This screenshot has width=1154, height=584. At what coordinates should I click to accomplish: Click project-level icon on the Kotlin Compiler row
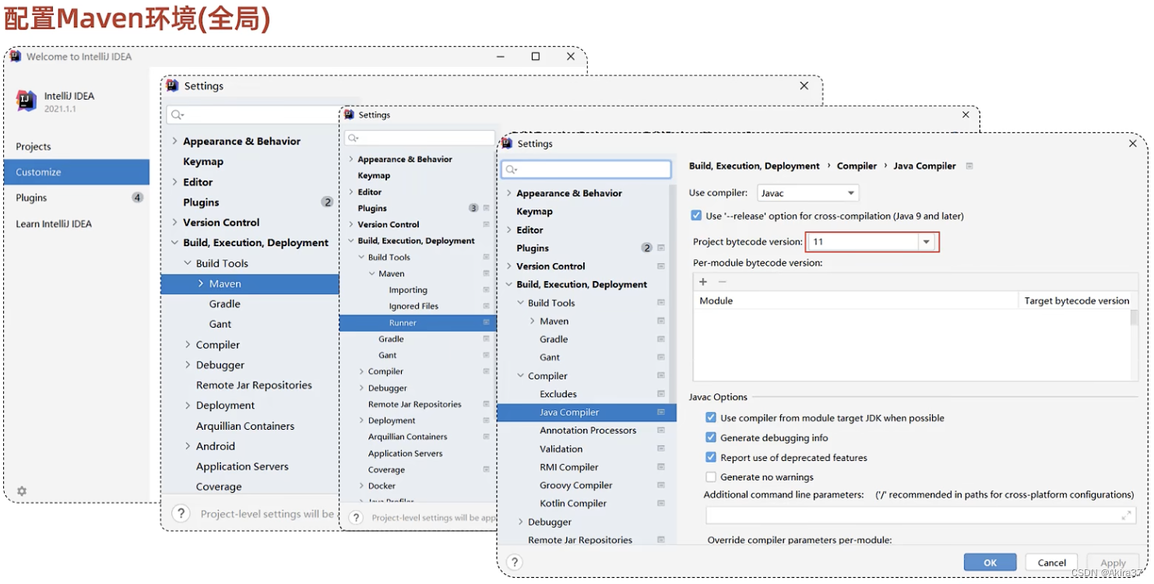coord(661,503)
